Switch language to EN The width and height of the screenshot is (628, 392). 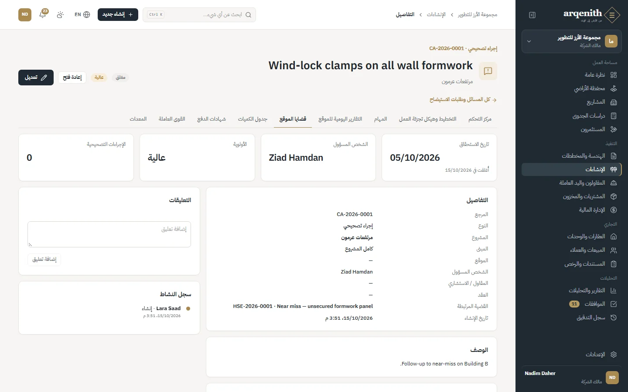[x=82, y=14]
